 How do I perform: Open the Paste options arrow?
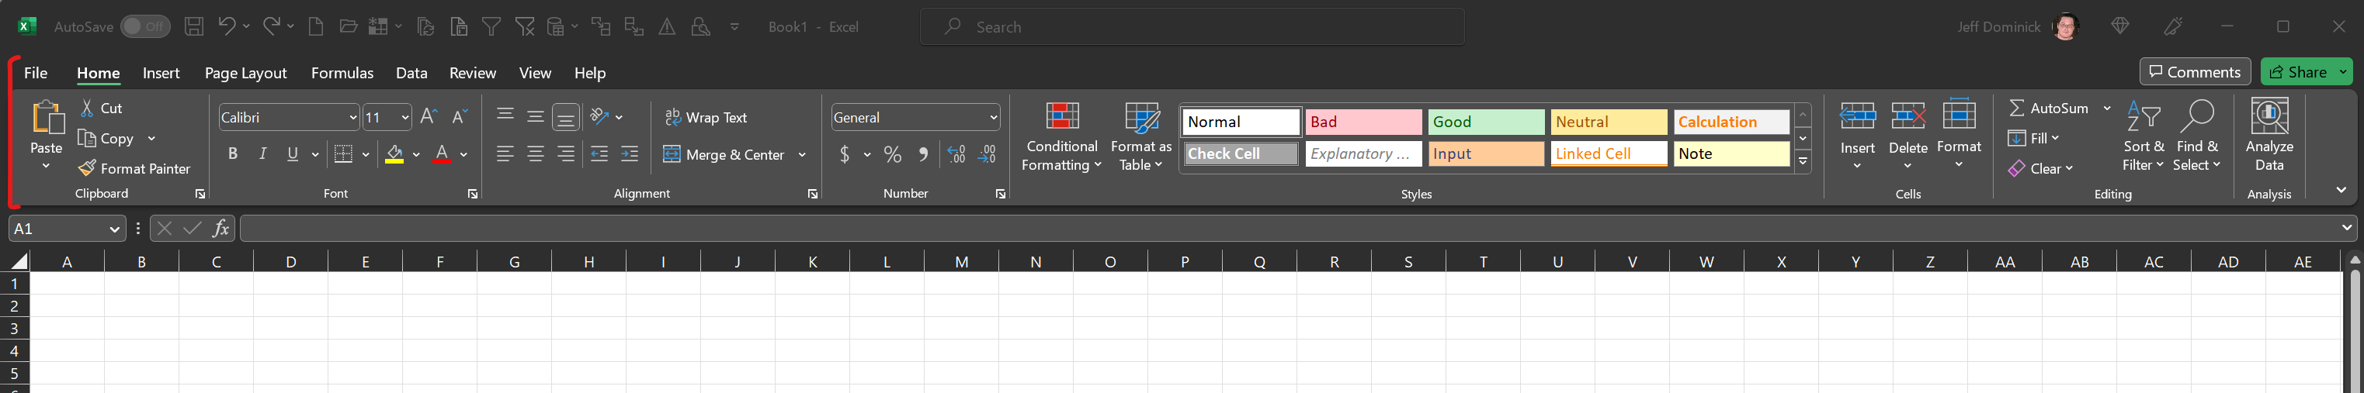pos(46,166)
